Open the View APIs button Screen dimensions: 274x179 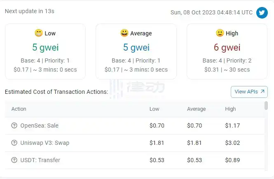[x=249, y=92]
